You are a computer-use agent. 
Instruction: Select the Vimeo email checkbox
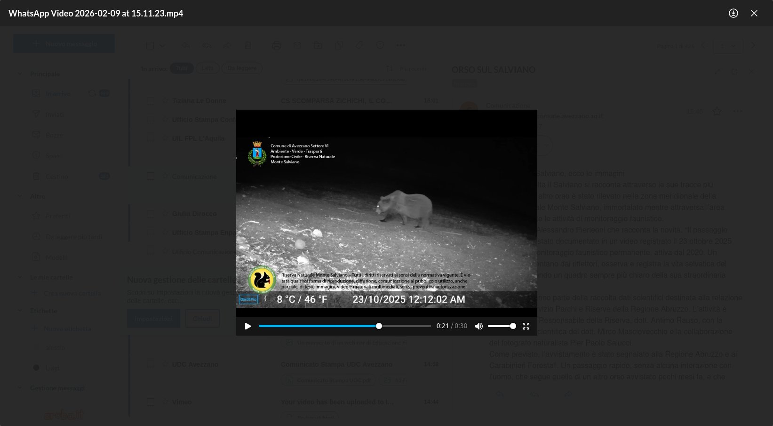click(151, 402)
